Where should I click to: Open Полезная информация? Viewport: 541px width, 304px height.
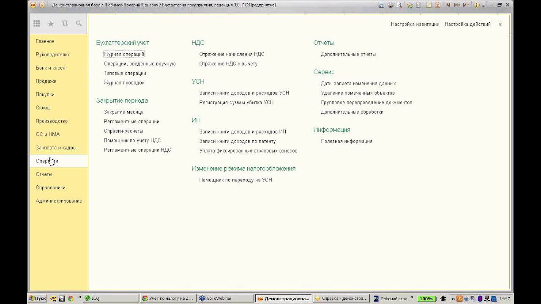click(347, 141)
